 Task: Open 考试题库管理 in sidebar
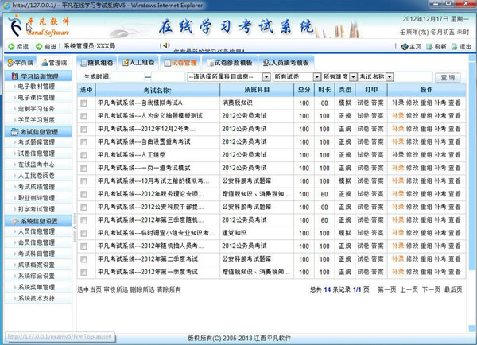(x=37, y=142)
